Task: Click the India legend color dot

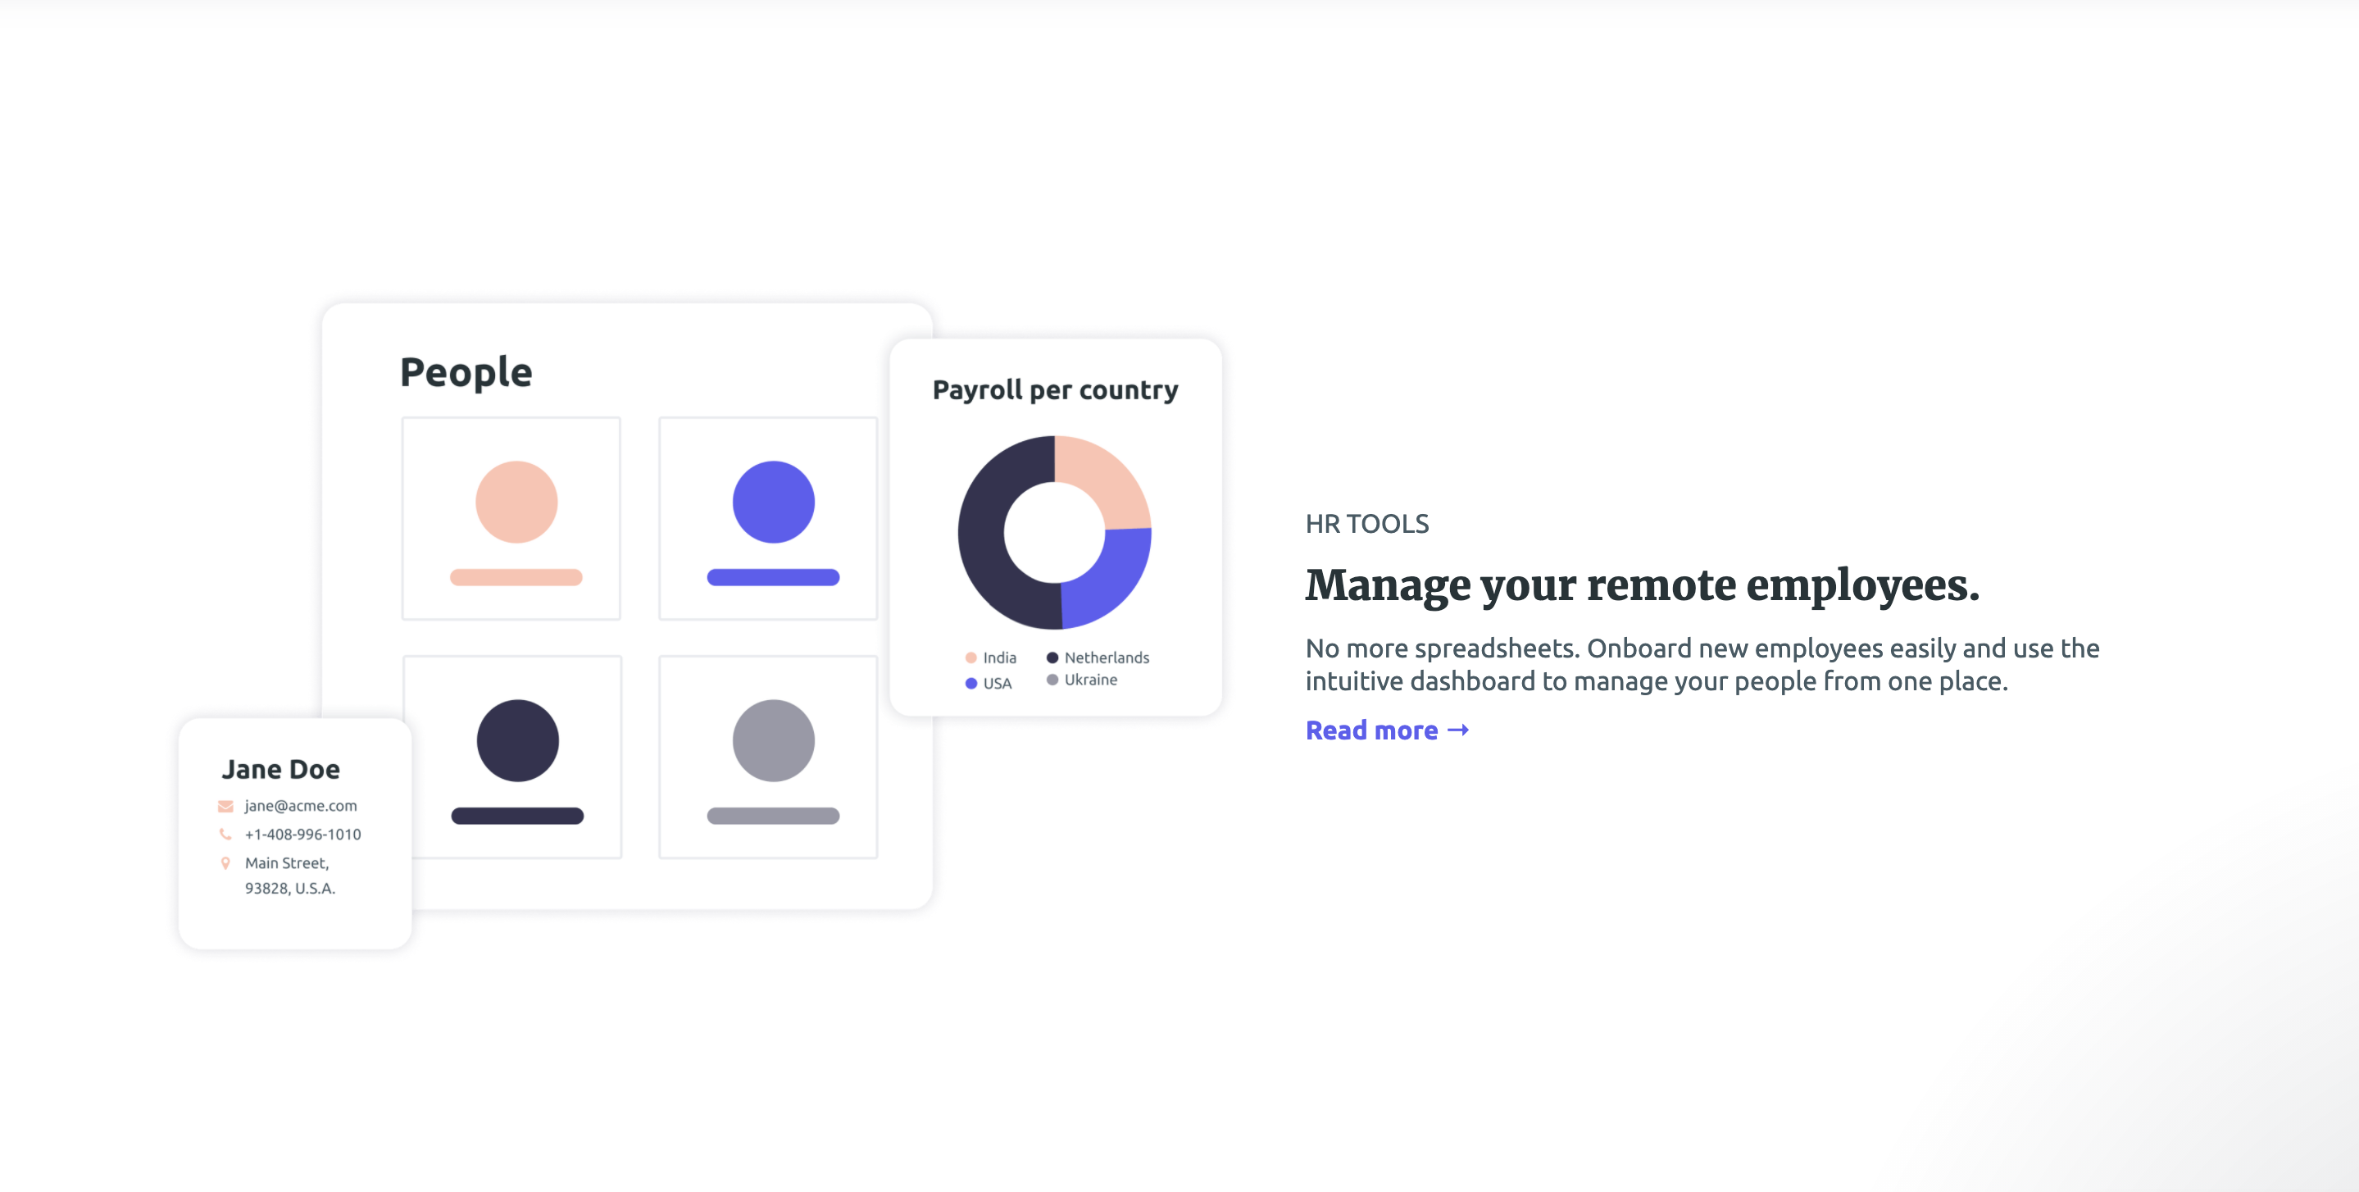Action: [x=970, y=657]
